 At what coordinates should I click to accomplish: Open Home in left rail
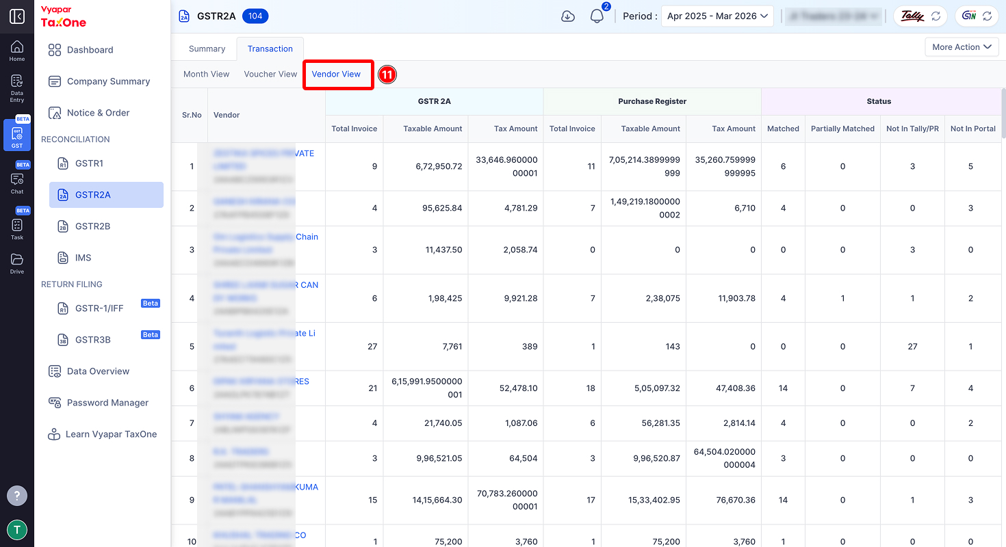[17, 51]
